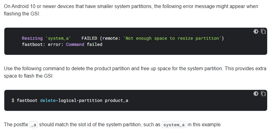This screenshot has height=133, width=273.
Task: Click the 'Not enough space to resize partition' string
Action: coord(172,38)
